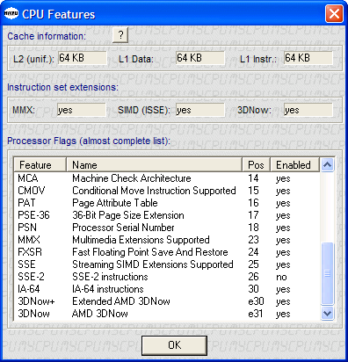The height and width of the screenshot is (362, 348).
Task: Select the IA-64 feature entry
Action: 166,289
